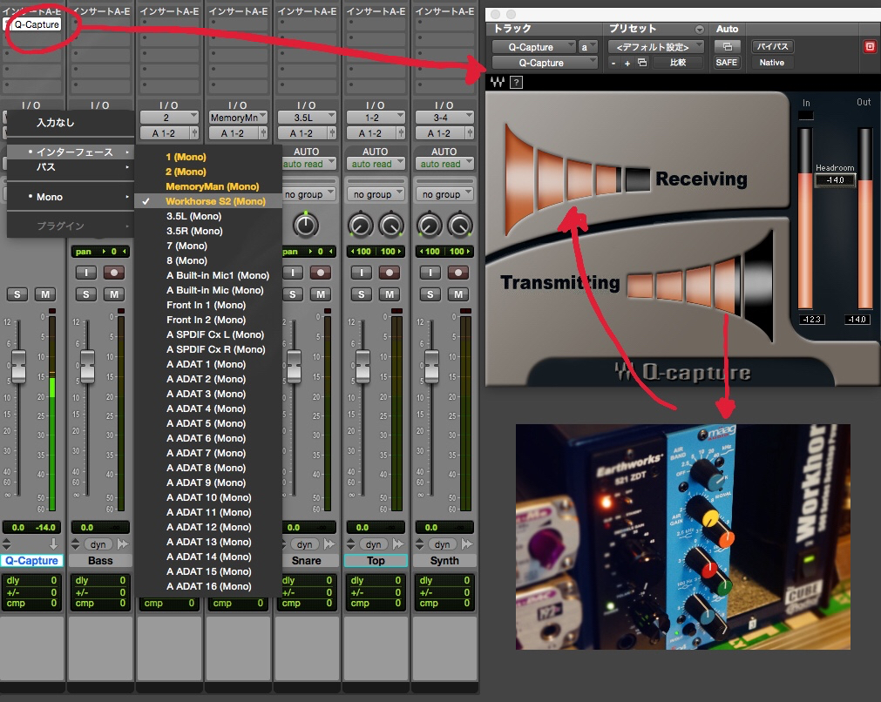Click the Native button in plugin header
Screen dimensions: 881x702
click(772, 63)
